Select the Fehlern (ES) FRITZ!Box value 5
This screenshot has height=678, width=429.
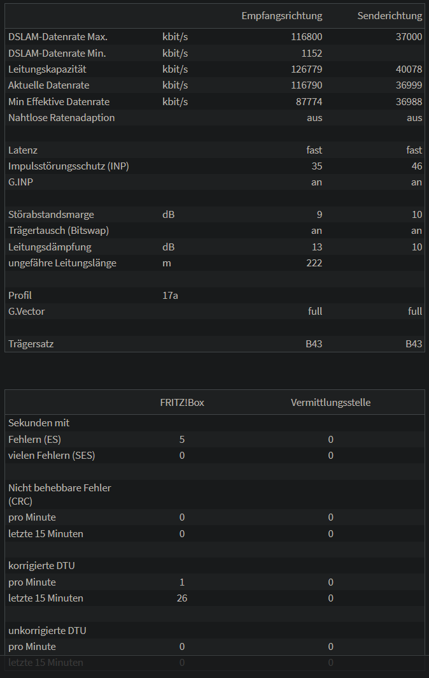pos(182,439)
